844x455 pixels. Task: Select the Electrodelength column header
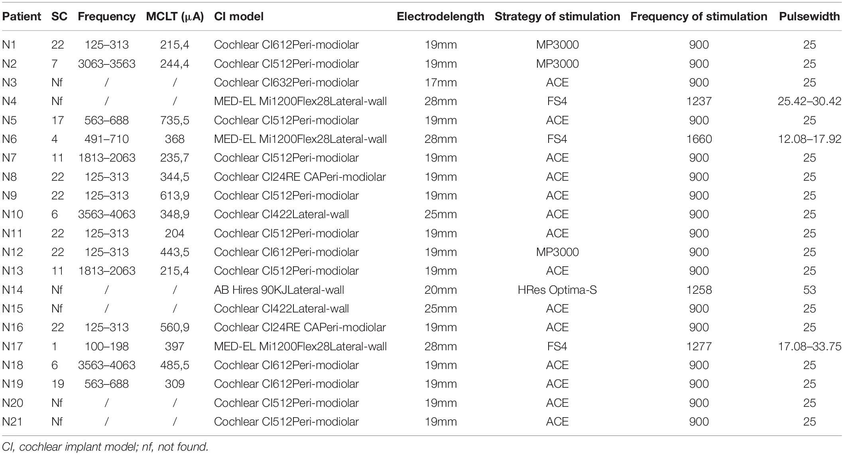coord(440,16)
